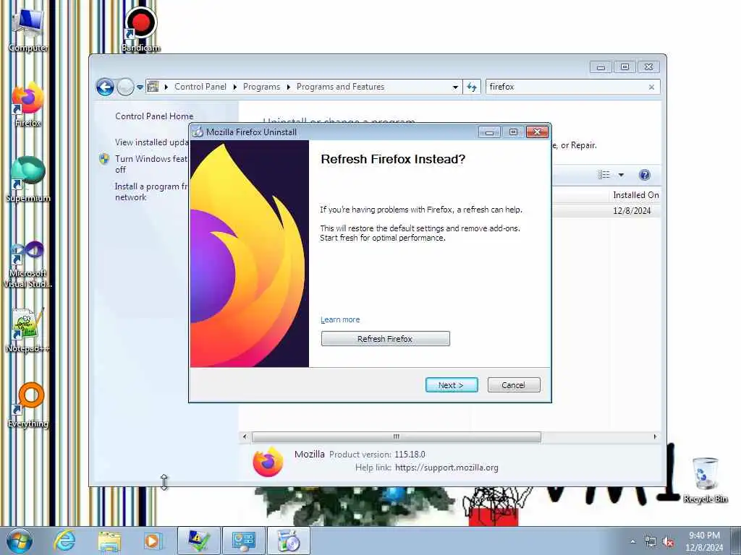The width and height of the screenshot is (741, 555).
Task: Click Learn more in the uninstall dialog
Action: [340, 319]
